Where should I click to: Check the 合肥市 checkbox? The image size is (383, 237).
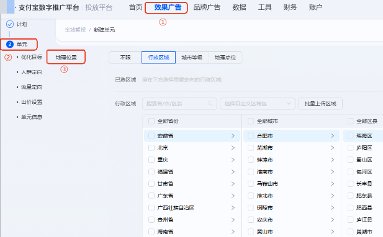251,136
